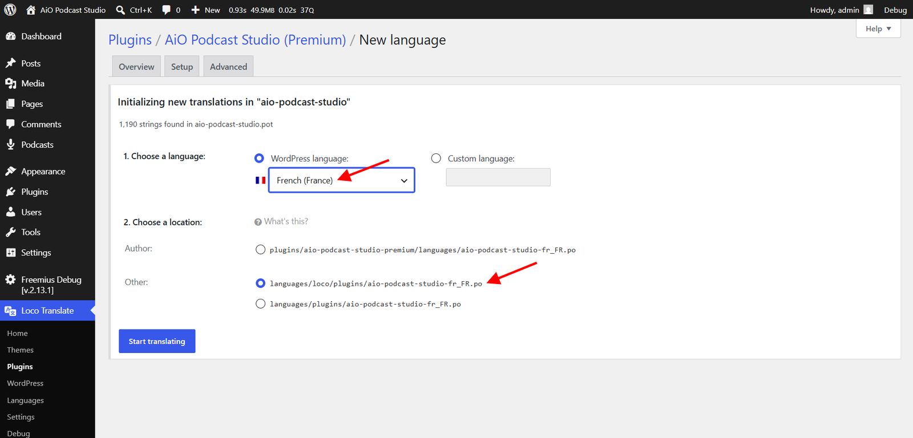
Task: Select the Custom language radio button
Action: tap(436, 158)
